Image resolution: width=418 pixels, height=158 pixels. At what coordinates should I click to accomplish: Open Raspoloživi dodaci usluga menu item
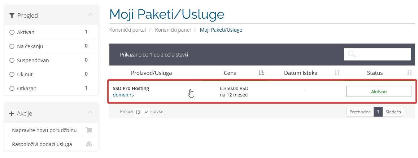pyautogui.click(x=51, y=144)
